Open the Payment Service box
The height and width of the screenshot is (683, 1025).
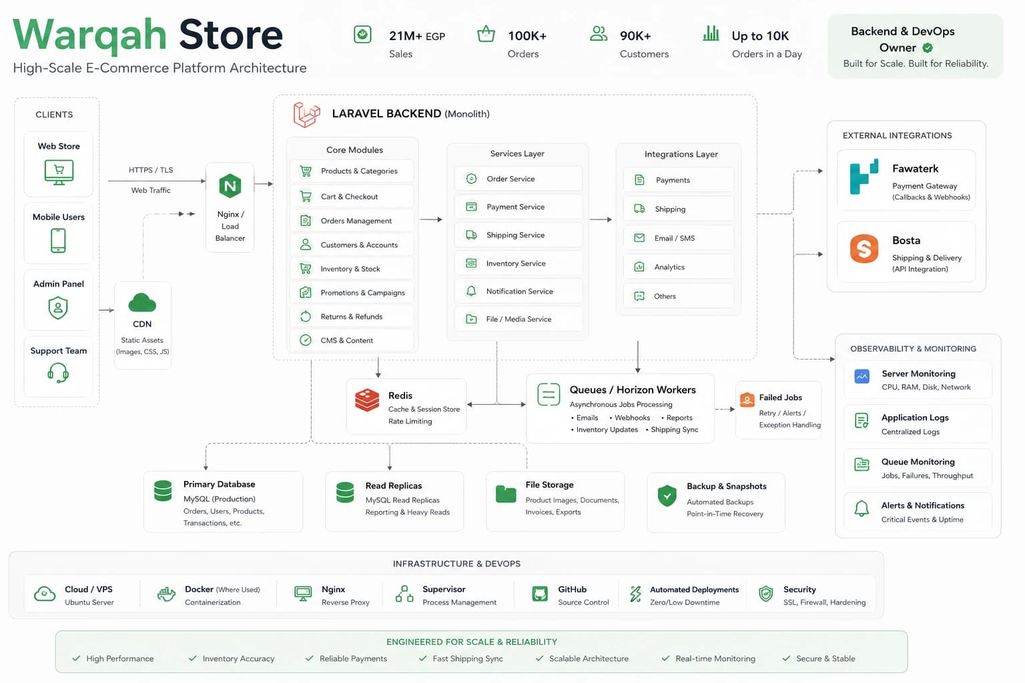click(519, 207)
